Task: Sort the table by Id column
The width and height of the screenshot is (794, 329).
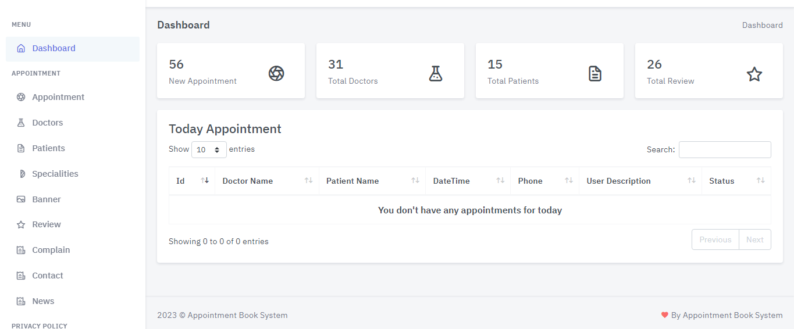Action: 191,181
